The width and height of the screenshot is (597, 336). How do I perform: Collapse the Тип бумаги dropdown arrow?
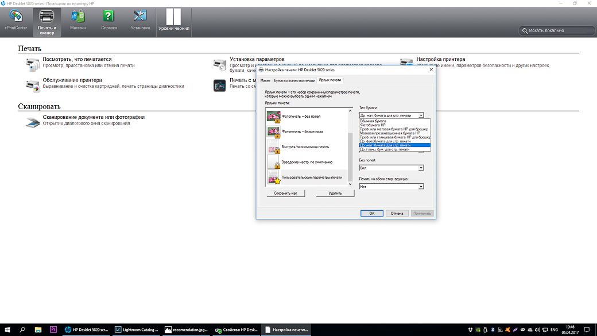[421, 115]
